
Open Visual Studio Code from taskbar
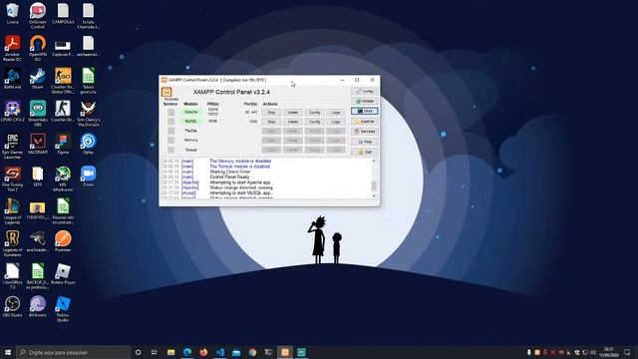[x=219, y=352]
